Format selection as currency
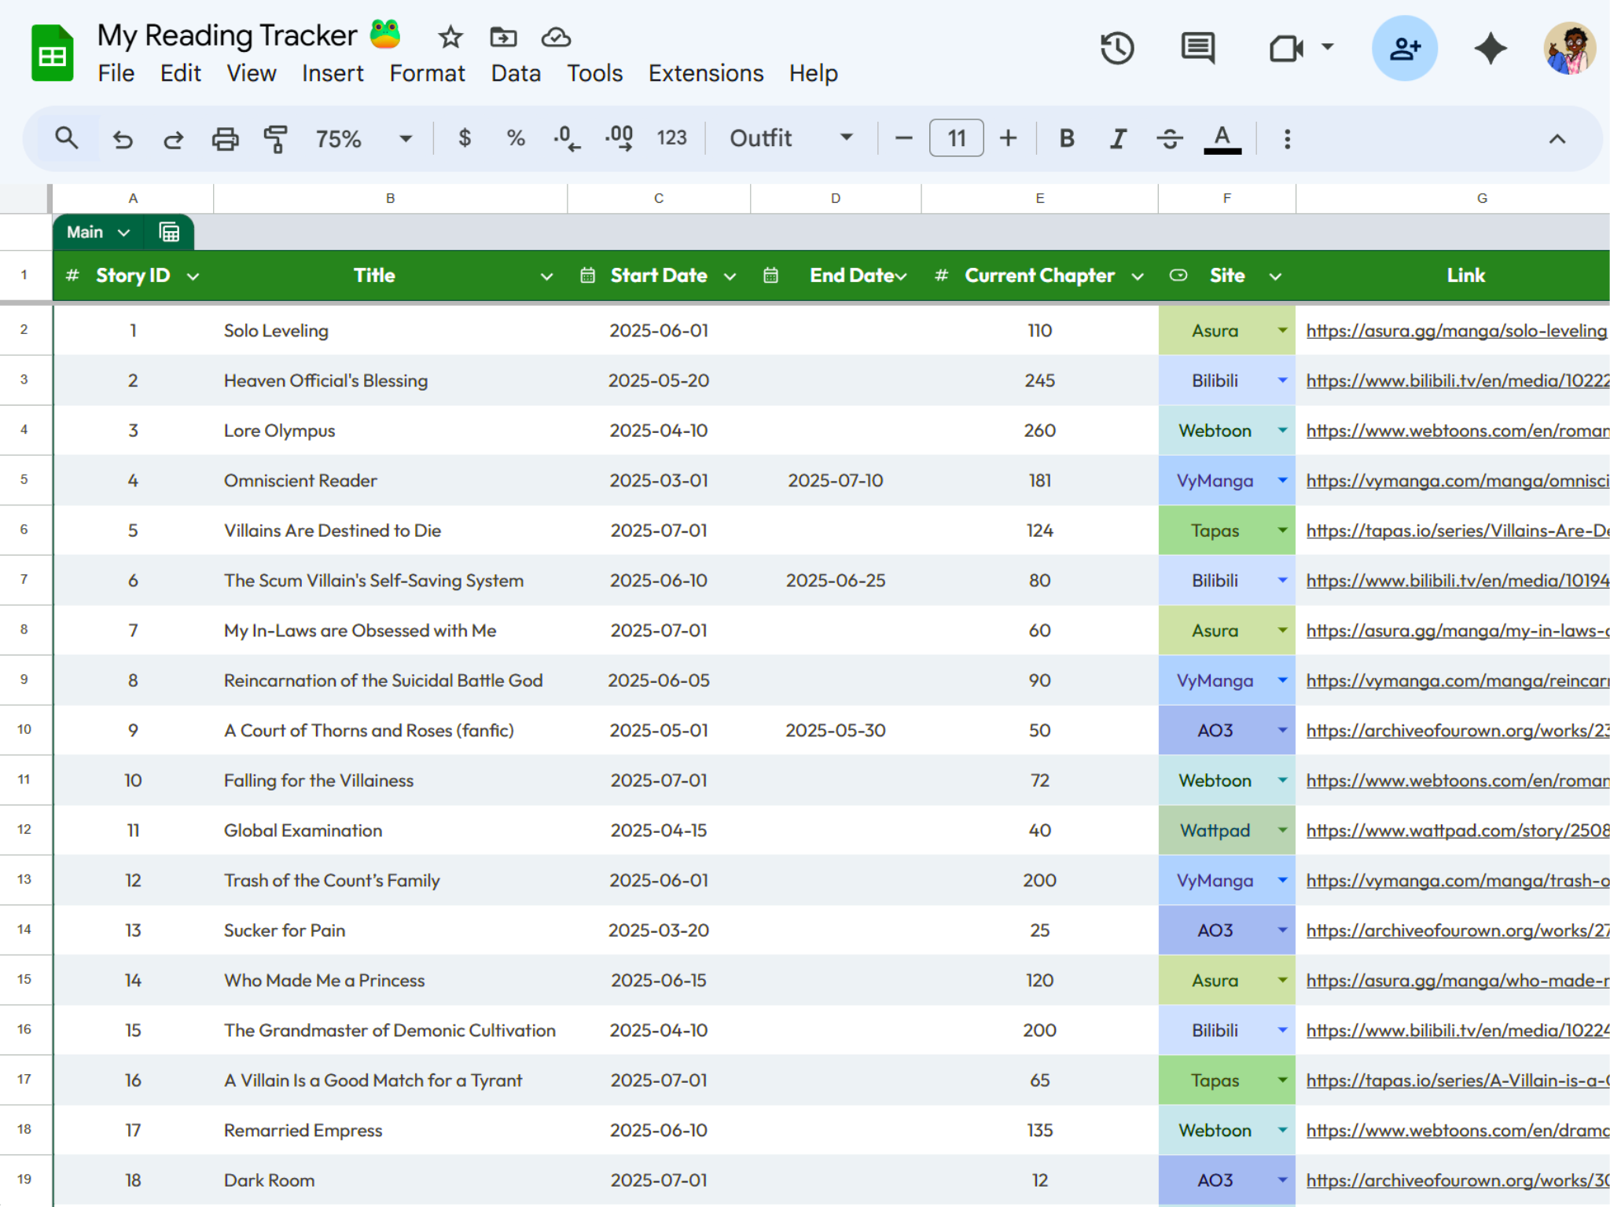Viewport: 1610px width, 1207px height. tap(464, 138)
